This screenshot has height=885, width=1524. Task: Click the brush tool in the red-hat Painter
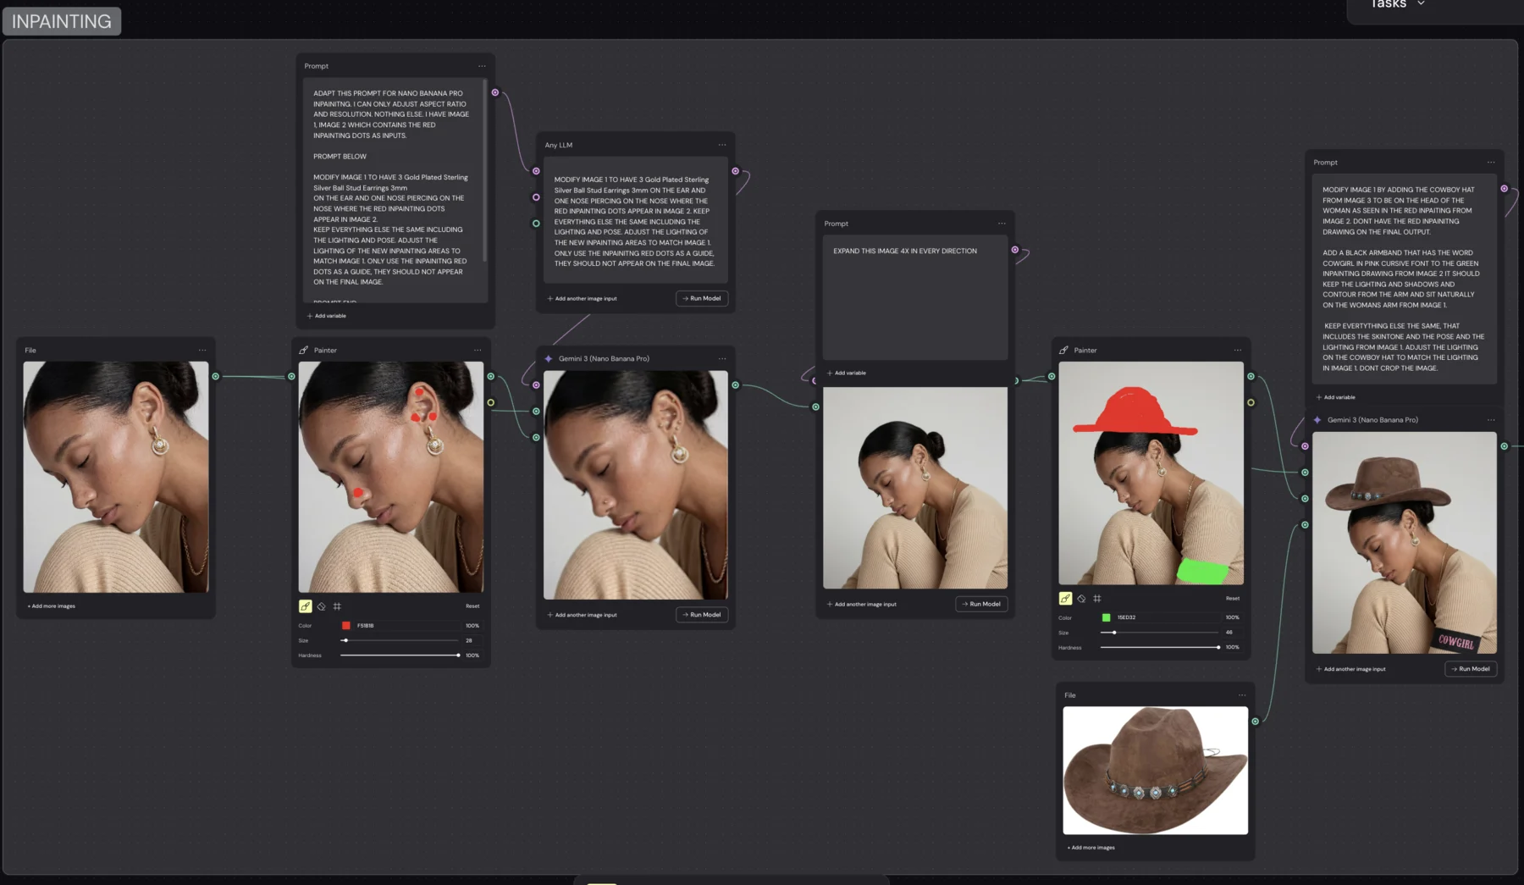coord(1066,599)
